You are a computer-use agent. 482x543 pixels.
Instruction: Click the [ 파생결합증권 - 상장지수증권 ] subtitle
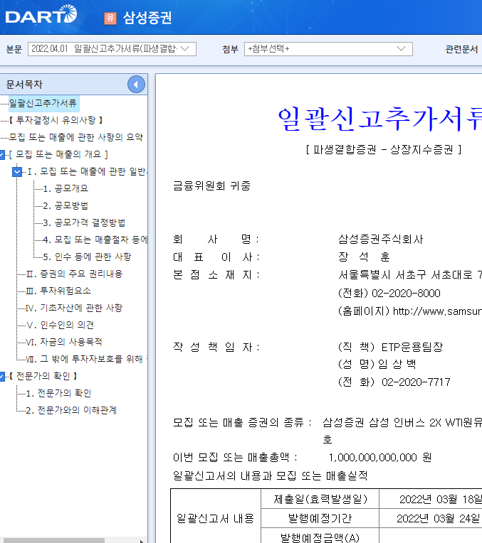(x=384, y=149)
